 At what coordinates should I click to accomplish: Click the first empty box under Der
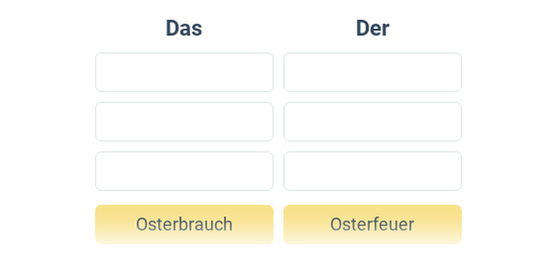pyautogui.click(x=373, y=72)
